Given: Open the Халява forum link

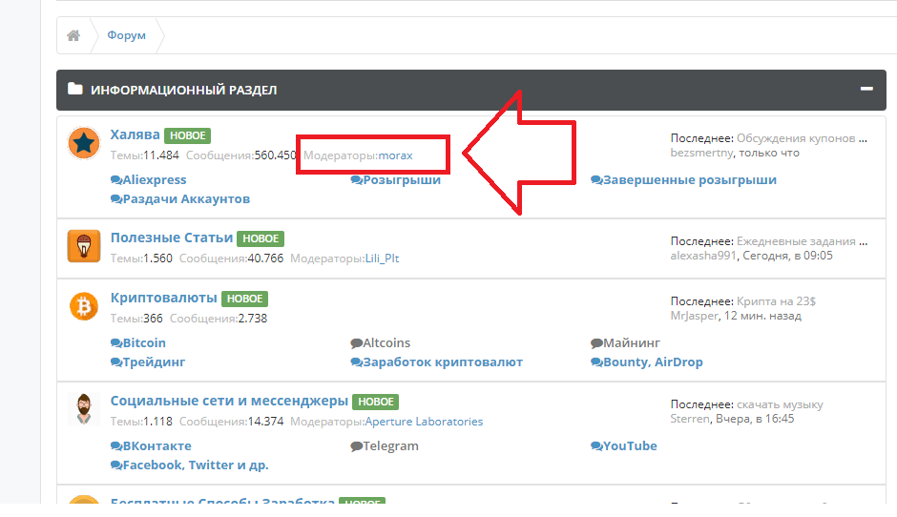Looking at the screenshot, I should tap(135, 134).
